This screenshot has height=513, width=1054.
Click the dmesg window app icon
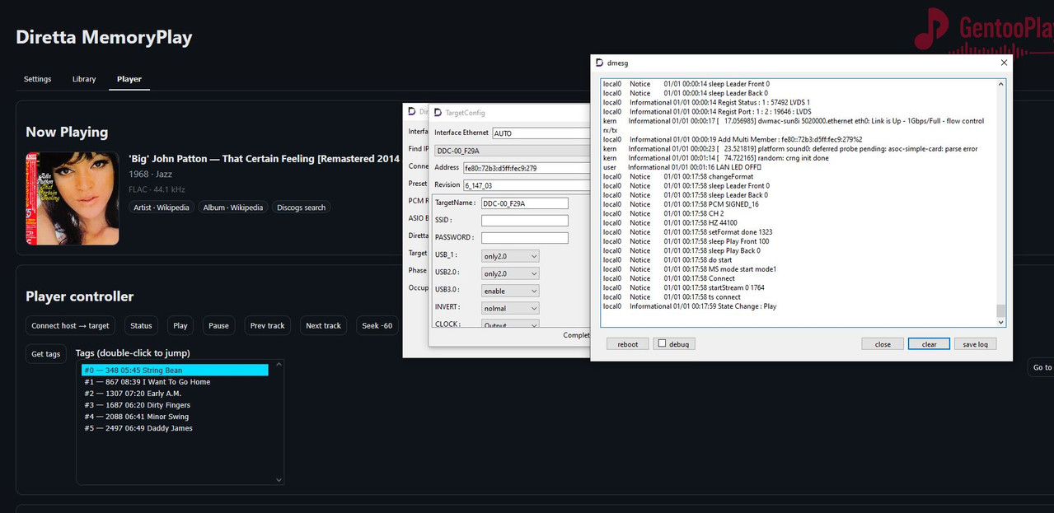pyautogui.click(x=600, y=63)
